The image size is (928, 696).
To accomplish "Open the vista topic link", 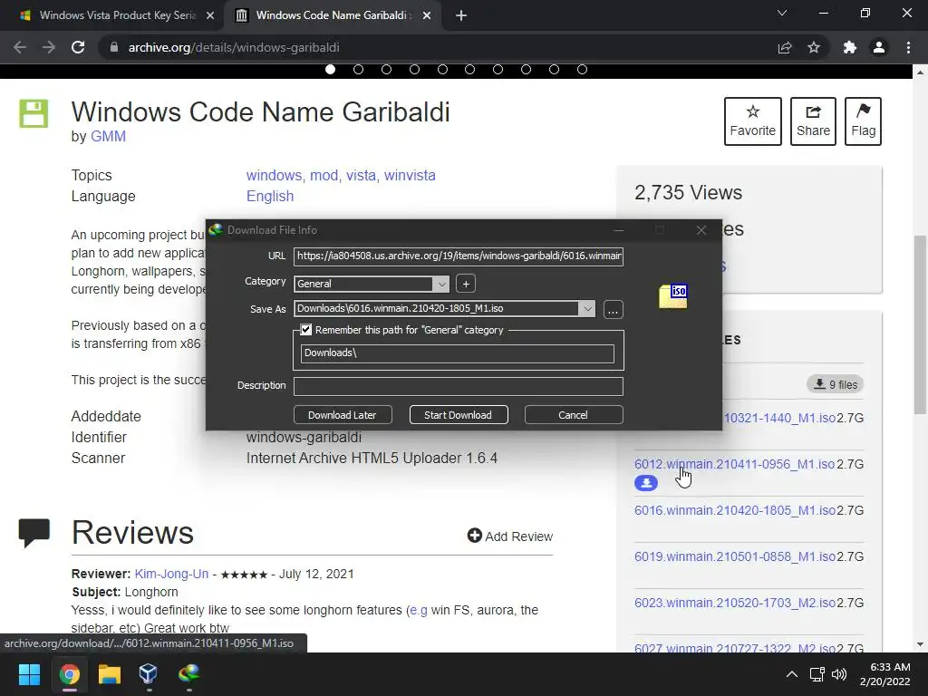I will pos(361,175).
